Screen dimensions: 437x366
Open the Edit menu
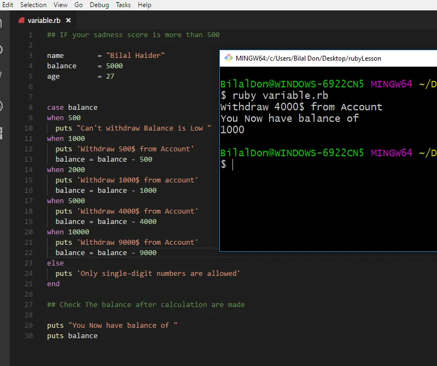coord(8,5)
